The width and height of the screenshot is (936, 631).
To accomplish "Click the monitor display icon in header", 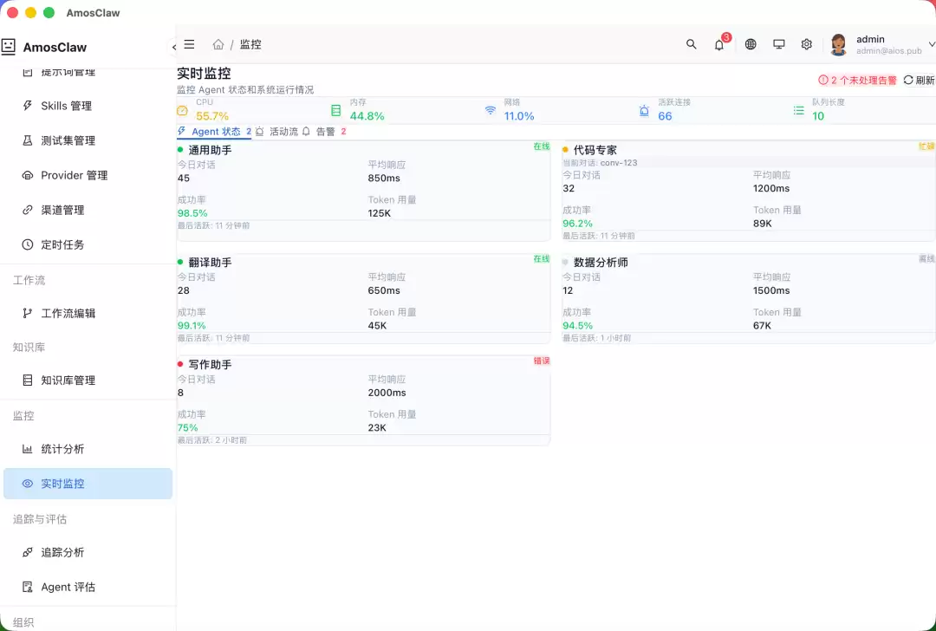I will pyautogui.click(x=779, y=44).
